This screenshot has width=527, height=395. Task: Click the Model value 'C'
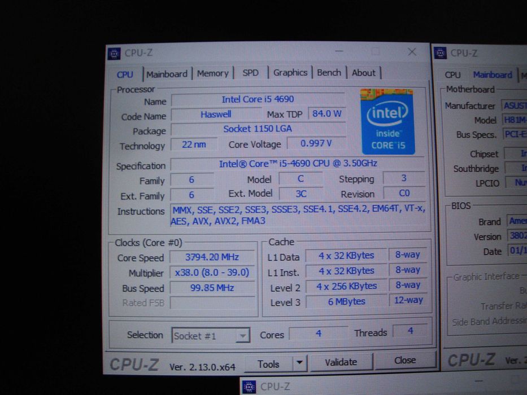click(300, 179)
